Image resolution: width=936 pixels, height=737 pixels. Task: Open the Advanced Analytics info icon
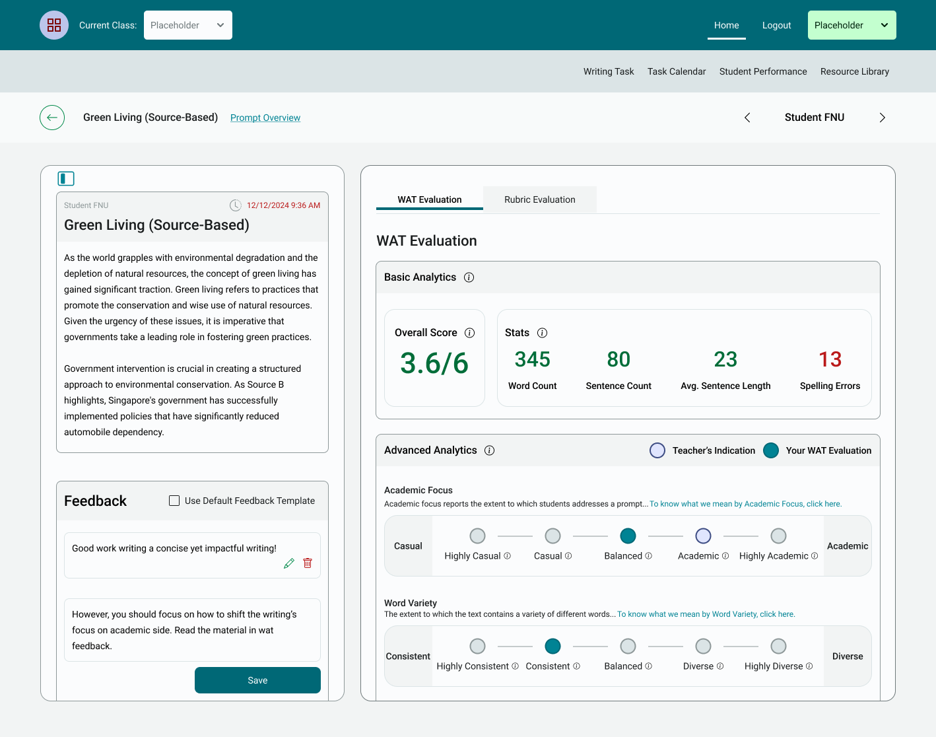[489, 450]
